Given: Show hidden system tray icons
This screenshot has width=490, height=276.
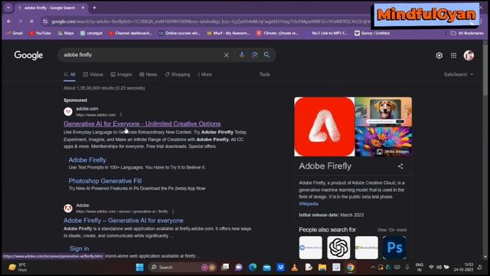Looking at the screenshot, I should pos(373,268).
